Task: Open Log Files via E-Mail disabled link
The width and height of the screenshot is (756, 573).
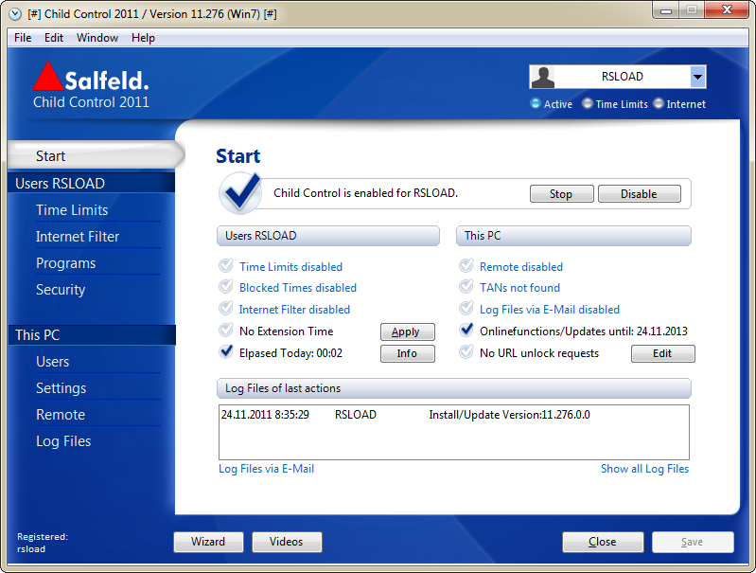Action: tap(550, 310)
